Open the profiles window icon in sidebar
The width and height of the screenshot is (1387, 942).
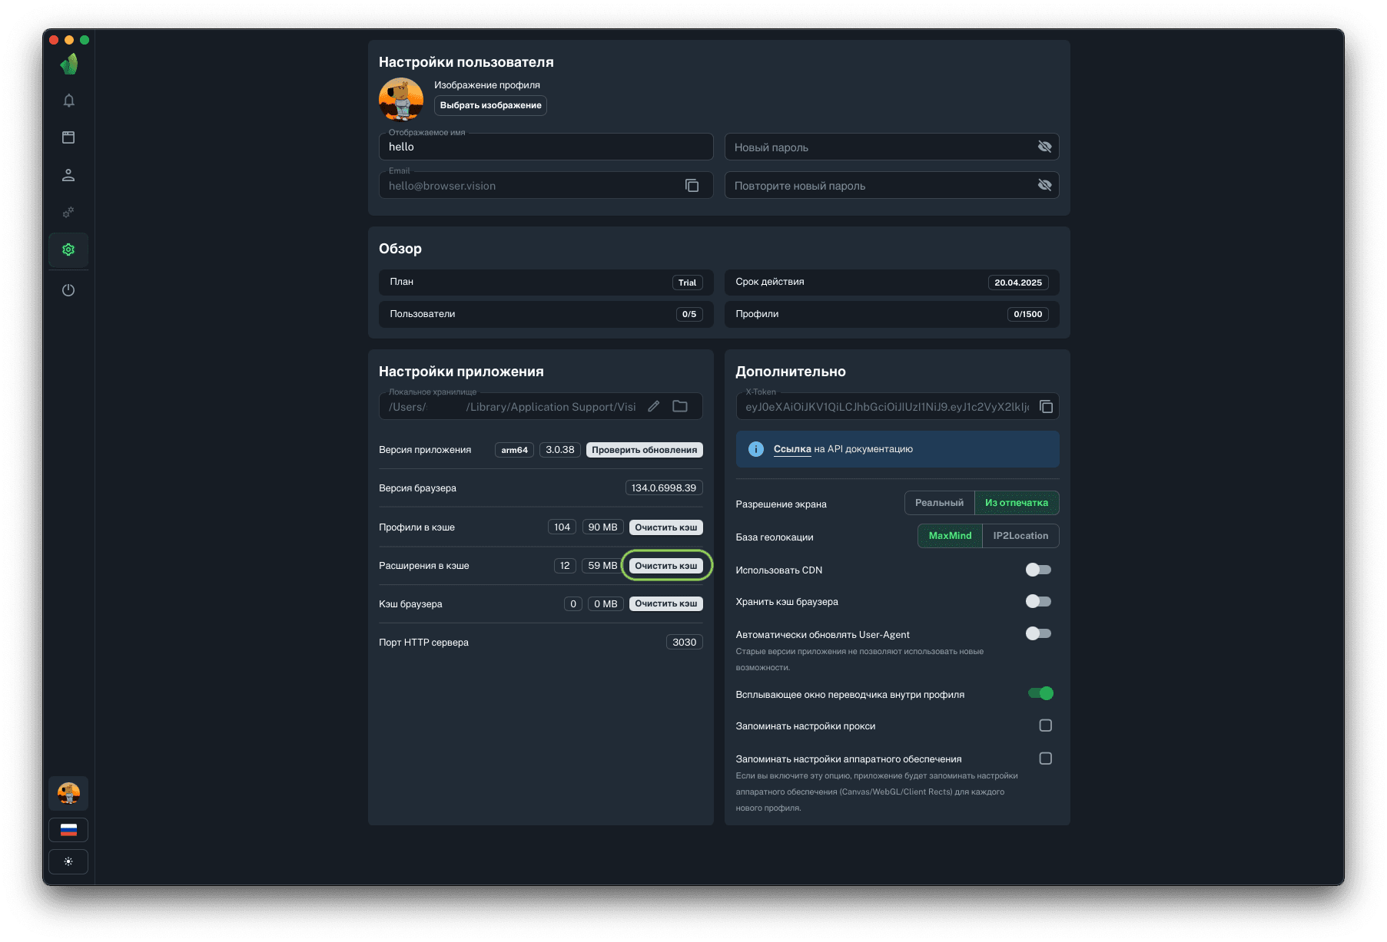point(68,137)
